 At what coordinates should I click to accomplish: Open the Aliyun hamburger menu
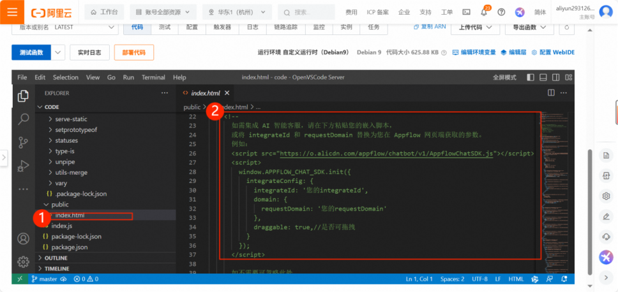12,12
